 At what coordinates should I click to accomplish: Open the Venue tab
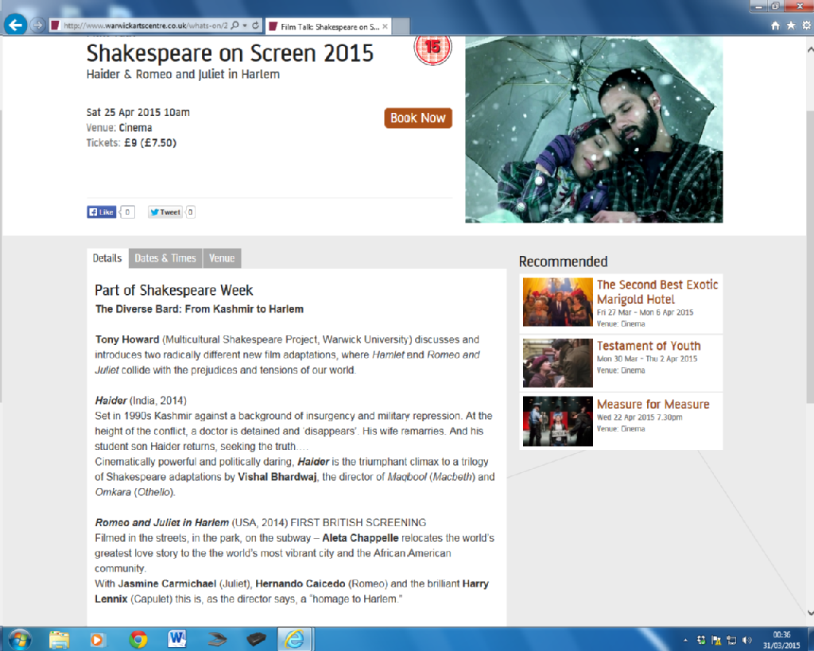pyautogui.click(x=222, y=258)
